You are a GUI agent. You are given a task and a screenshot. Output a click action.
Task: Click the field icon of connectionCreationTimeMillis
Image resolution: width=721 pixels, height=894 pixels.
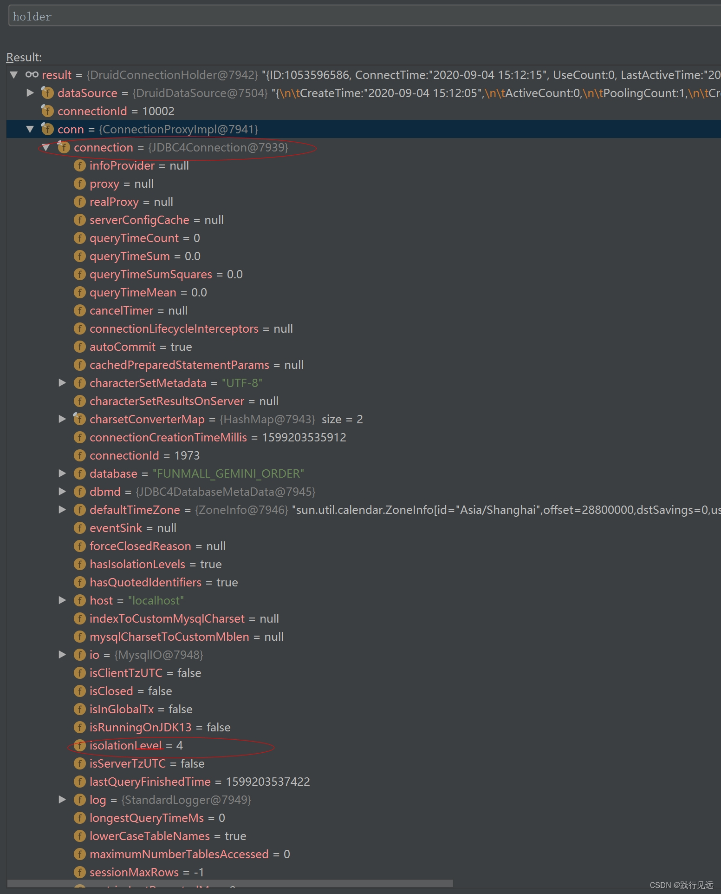[x=80, y=437]
